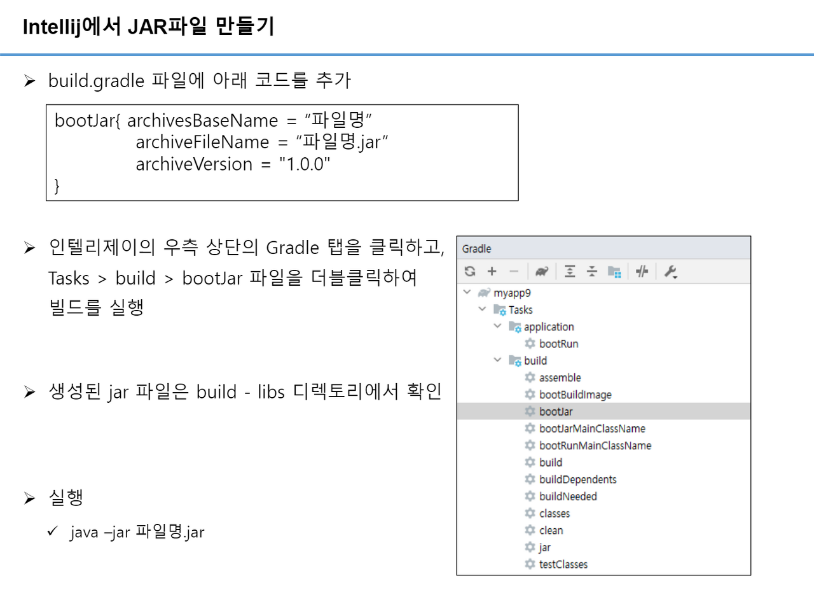Select the testClasses task

[x=604, y=564]
